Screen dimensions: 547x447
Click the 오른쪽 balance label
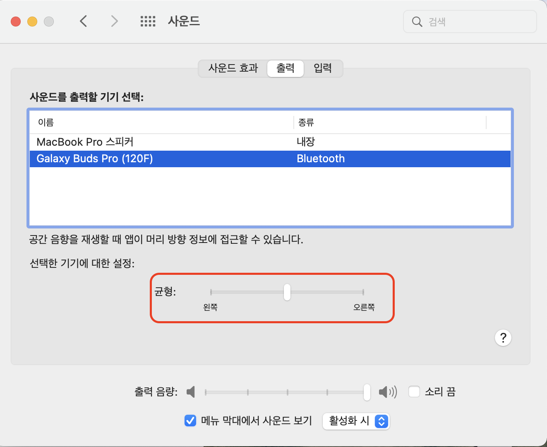point(364,307)
